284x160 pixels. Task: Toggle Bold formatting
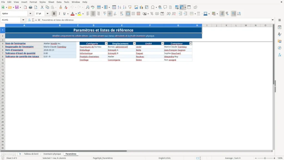point(54,14)
